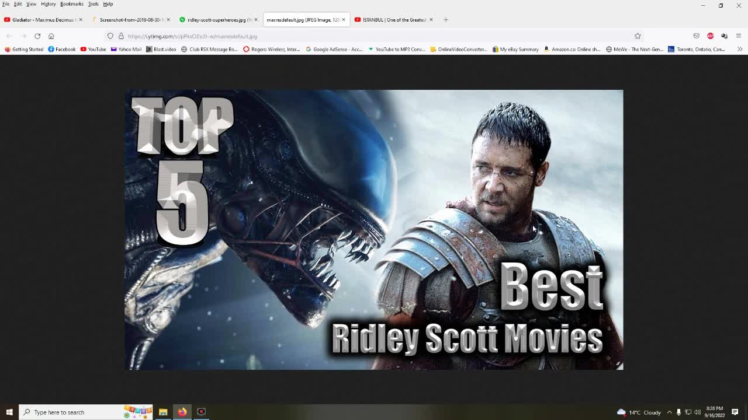Open the OnlineVideoConverter bookmark
This screenshot has height=420, width=748.
pyautogui.click(x=459, y=50)
